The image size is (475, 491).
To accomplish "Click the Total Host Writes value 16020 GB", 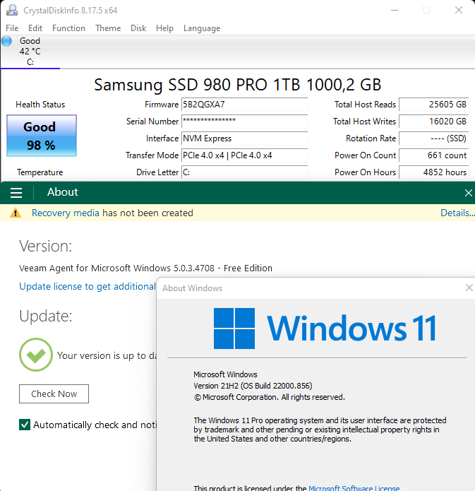I will coord(433,122).
